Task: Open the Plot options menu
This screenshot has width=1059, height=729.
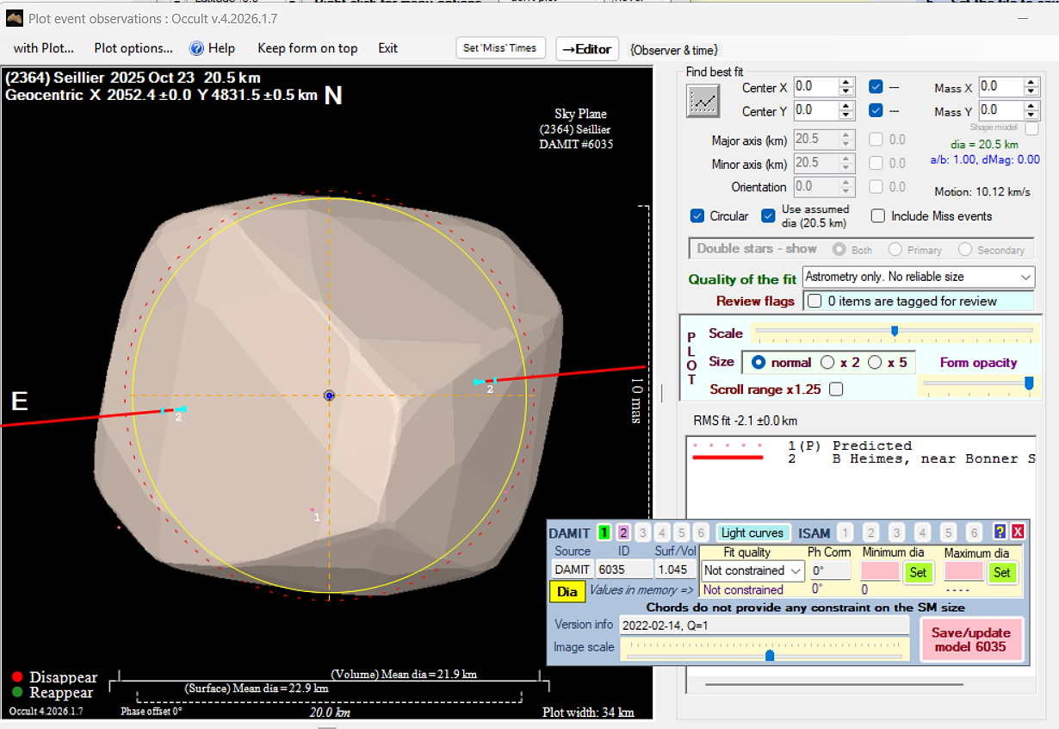Action: (133, 48)
